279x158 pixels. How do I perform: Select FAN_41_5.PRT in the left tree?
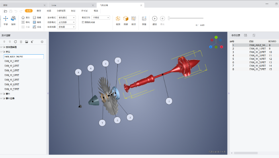click(12, 80)
